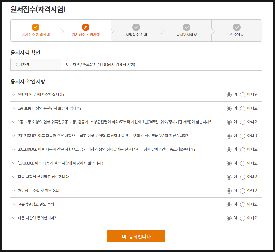Click the 도로자격 / 버스운전 / CBT text
This screenshot has height=252, width=275.
(100, 65)
